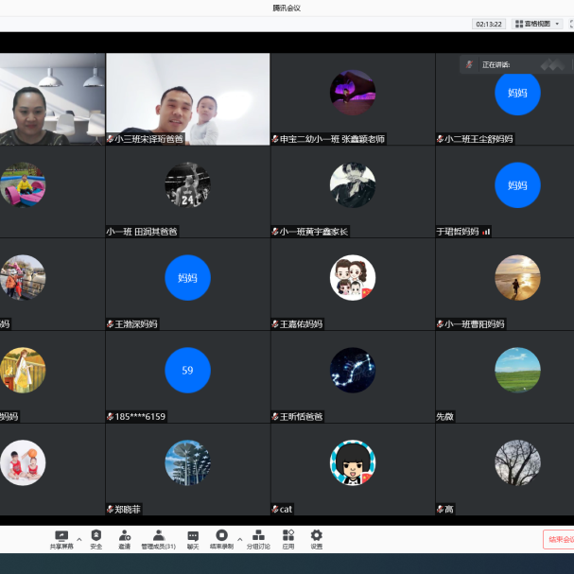Click the cartoon family avatar of 王嘉佑妈妈
Image resolution: width=574 pixels, height=574 pixels.
(353, 277)
